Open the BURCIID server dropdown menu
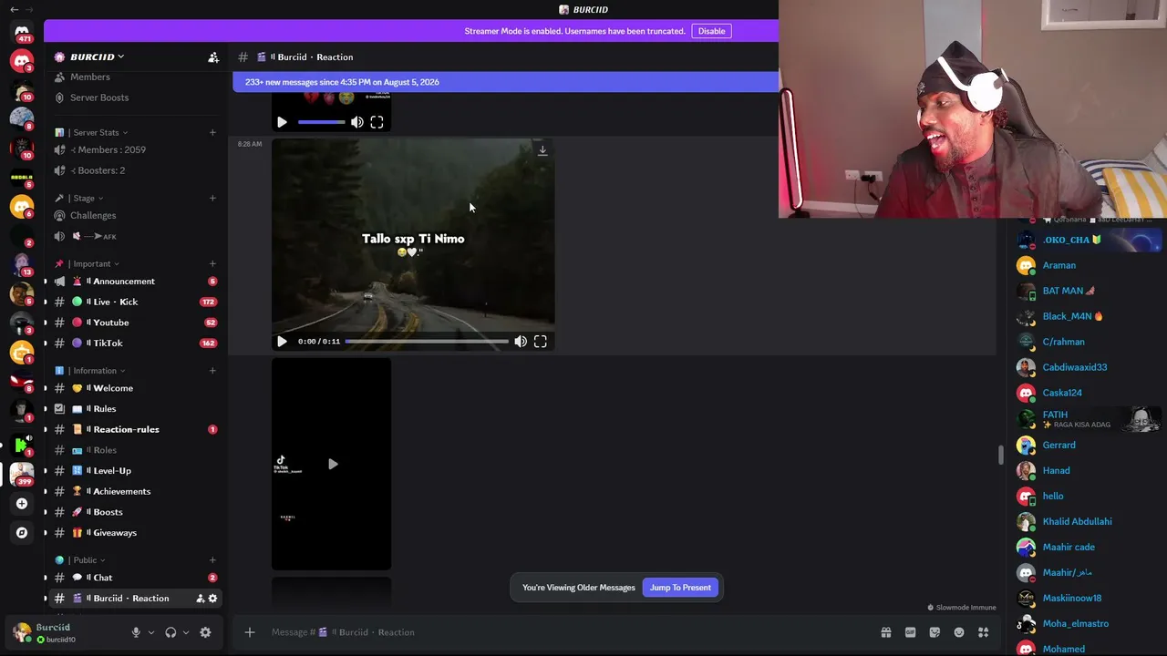 [97, 57]
